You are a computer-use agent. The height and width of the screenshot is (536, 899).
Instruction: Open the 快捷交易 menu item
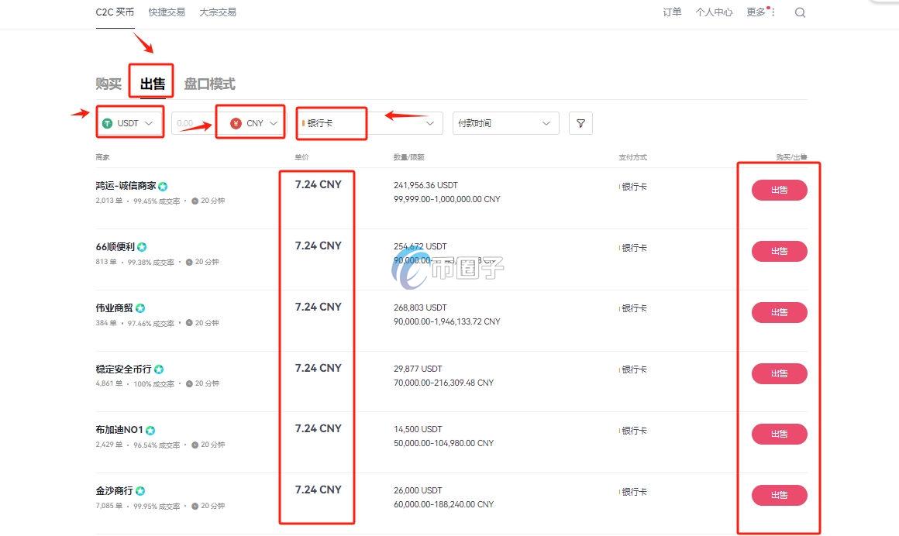point(166,12)
